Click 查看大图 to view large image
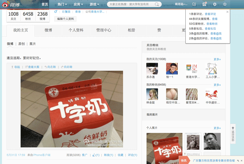Image resolution: width=244 pixels, height=164 pixels. (32, 67)
